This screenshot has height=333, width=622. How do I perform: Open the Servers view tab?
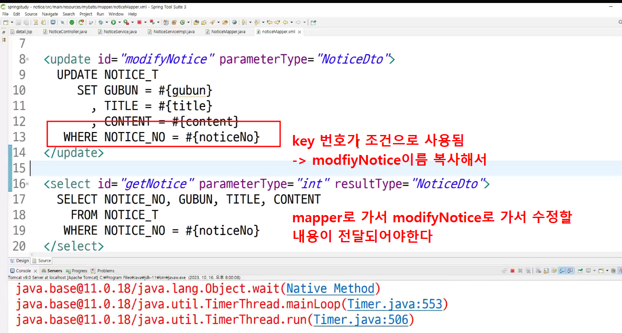click(52, 271)
